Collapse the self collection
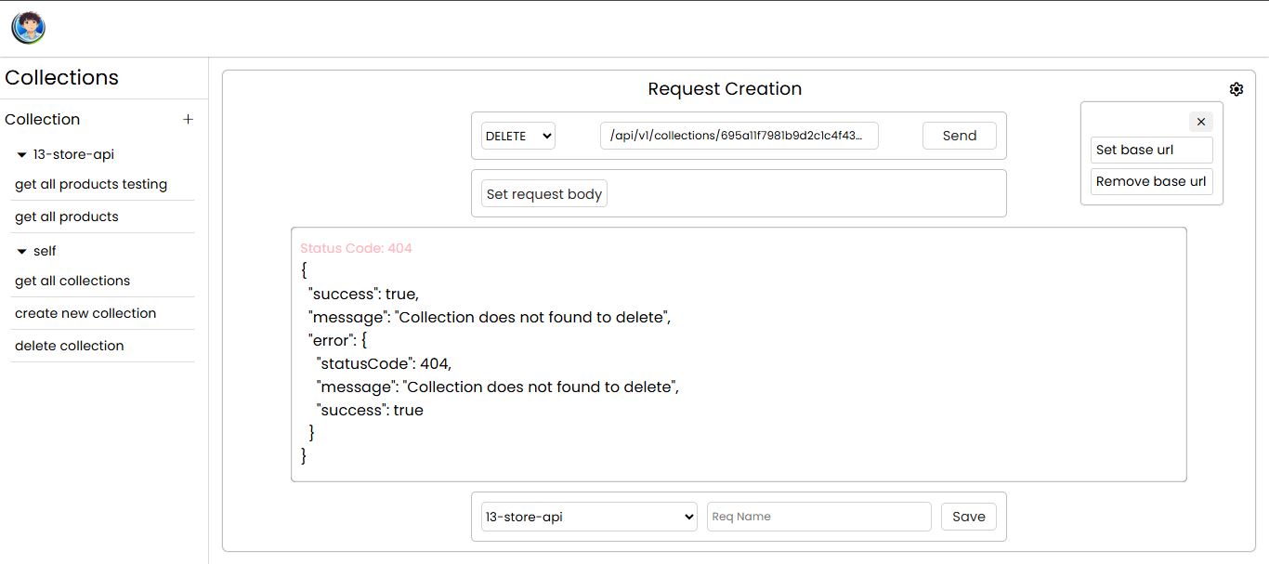Screen dimensions: 1269x564 tap(22, 252)
